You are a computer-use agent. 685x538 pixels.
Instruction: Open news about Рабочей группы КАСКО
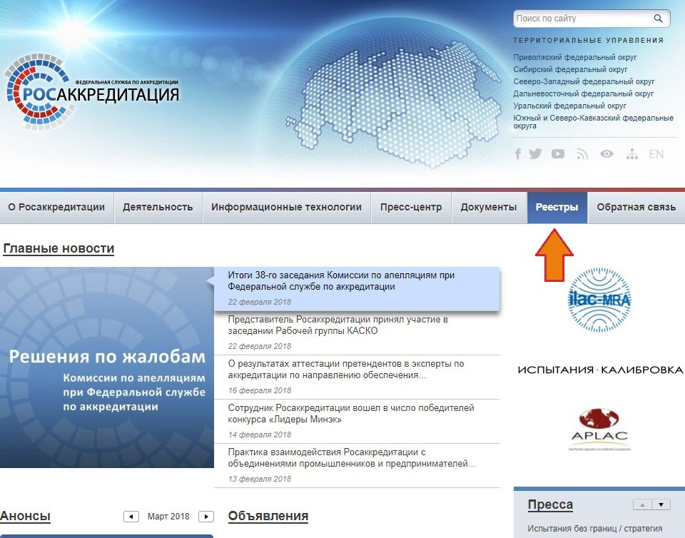357,333
